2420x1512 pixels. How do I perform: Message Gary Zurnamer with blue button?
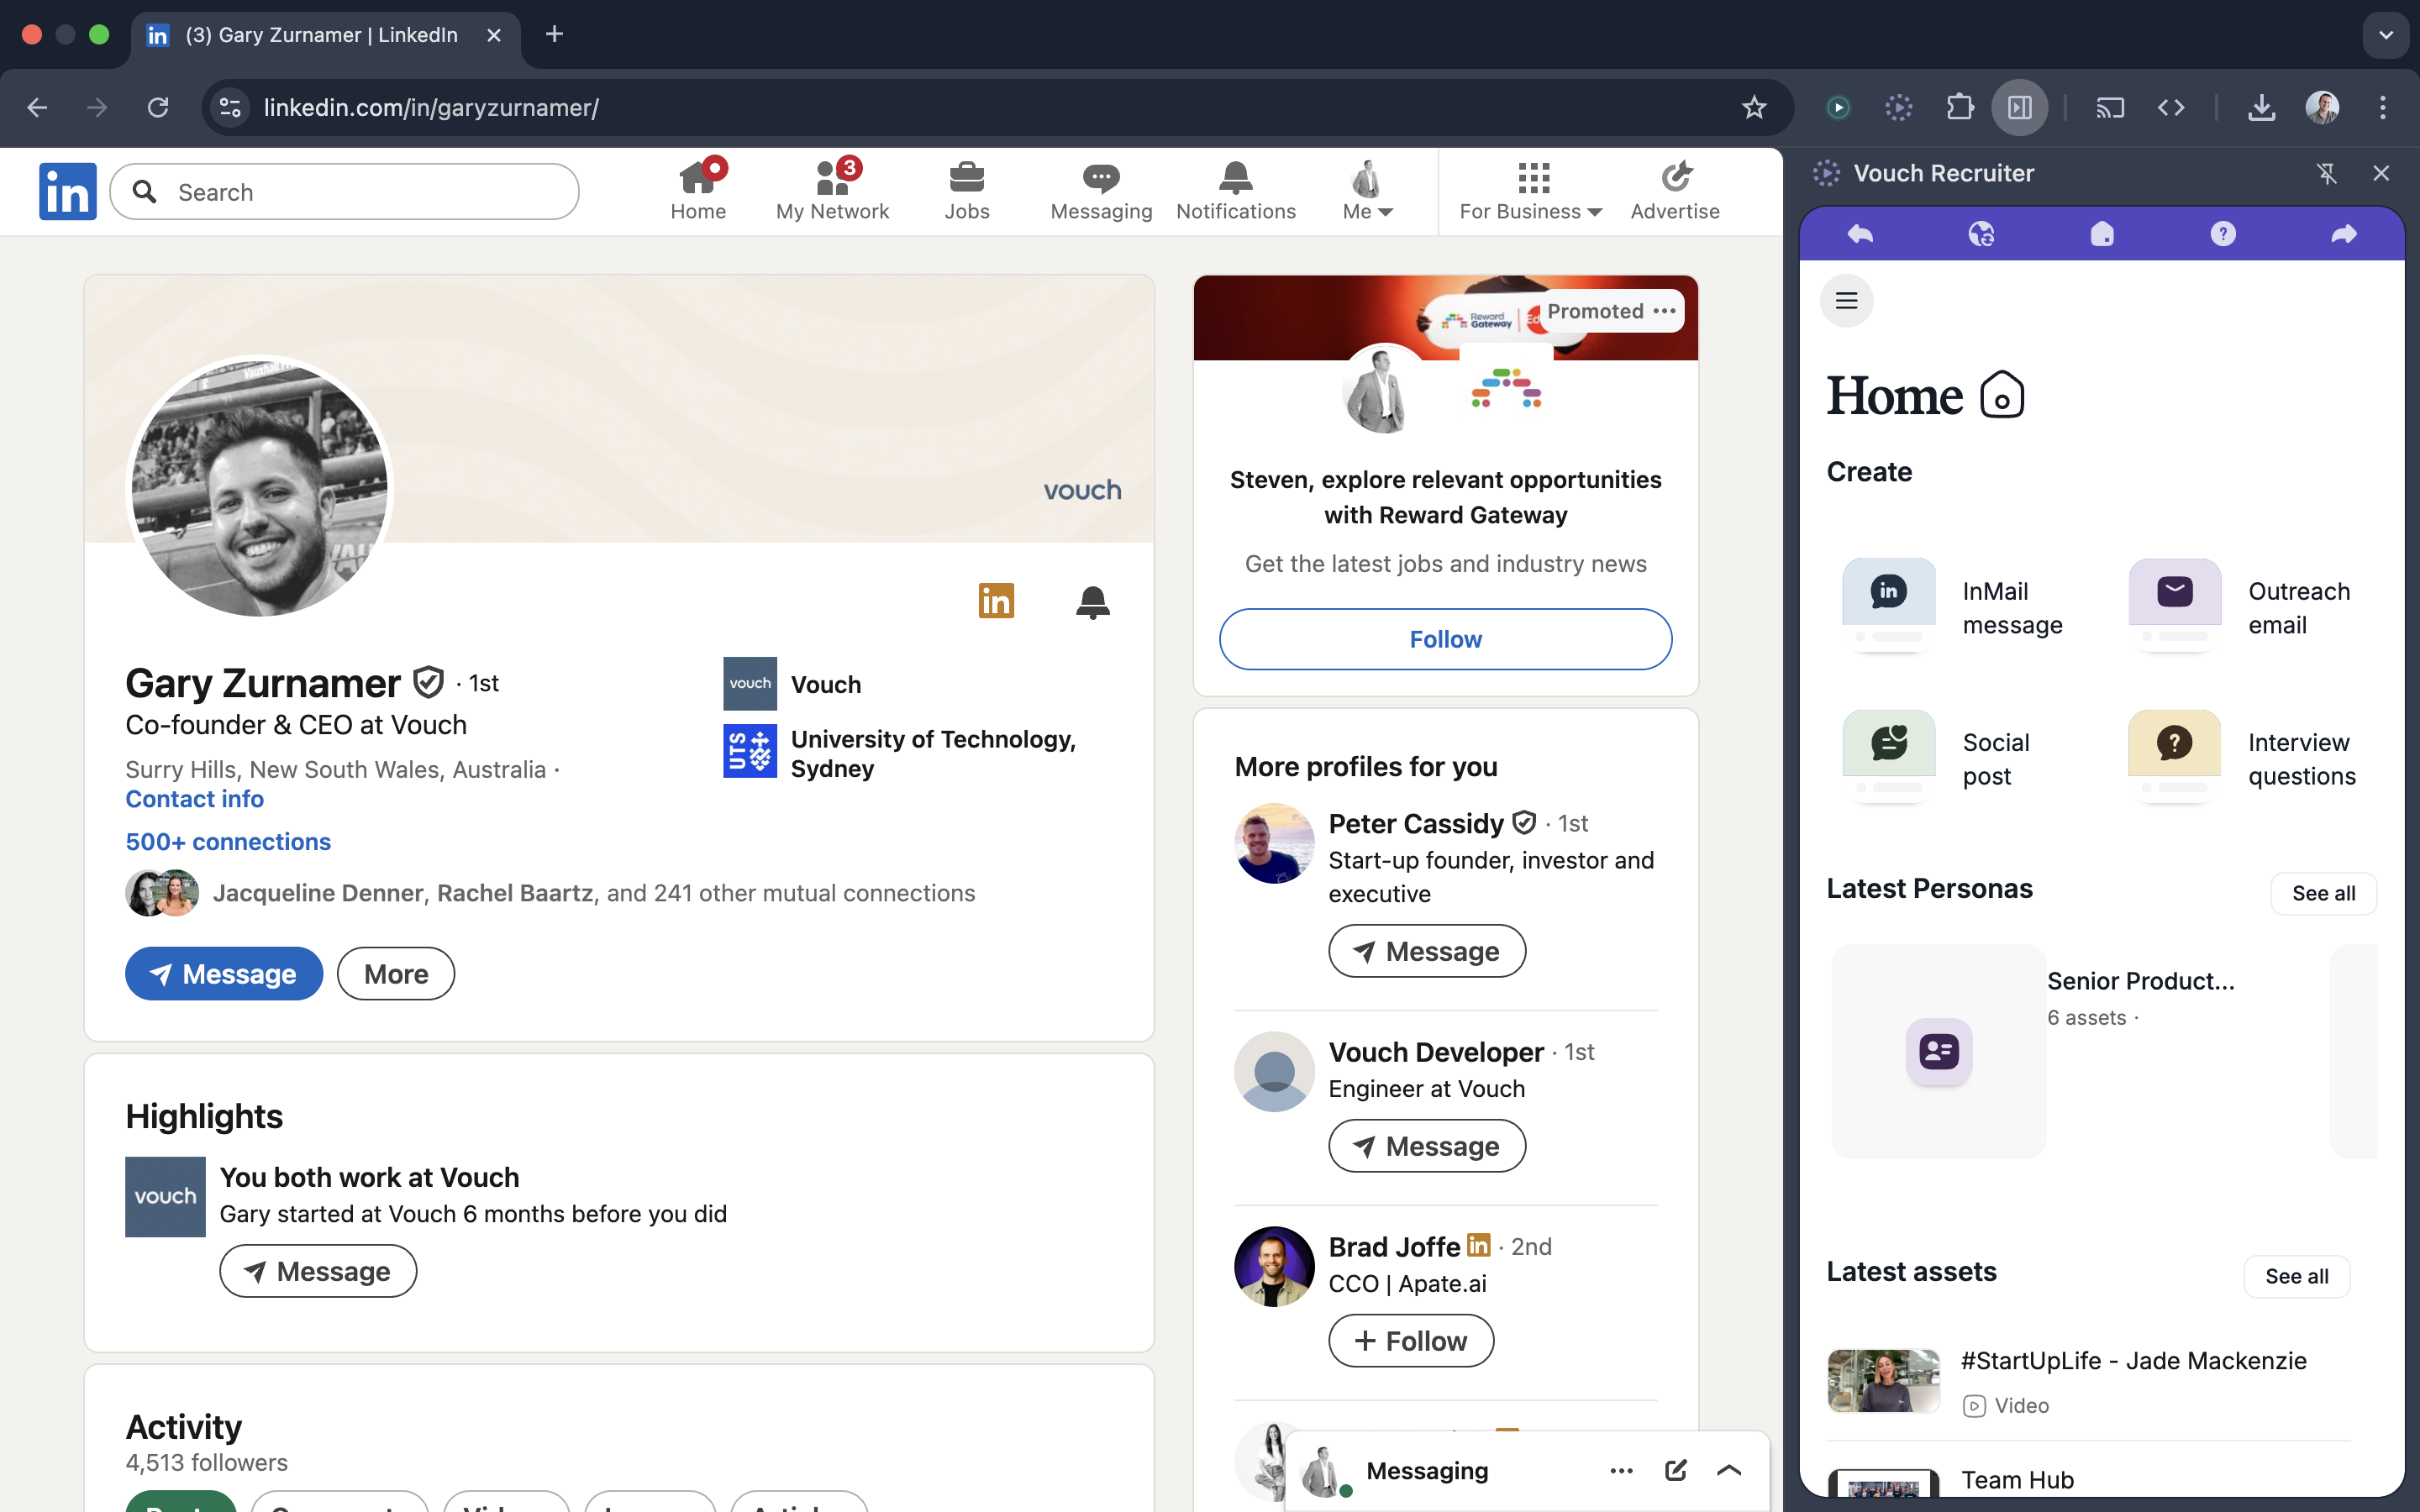point(224,973)
